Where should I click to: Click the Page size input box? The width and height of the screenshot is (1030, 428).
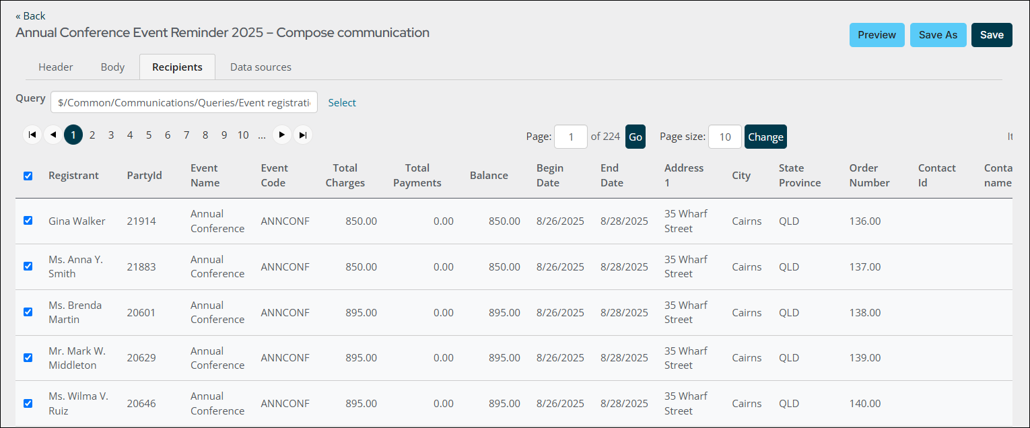(x=724, y=137)
